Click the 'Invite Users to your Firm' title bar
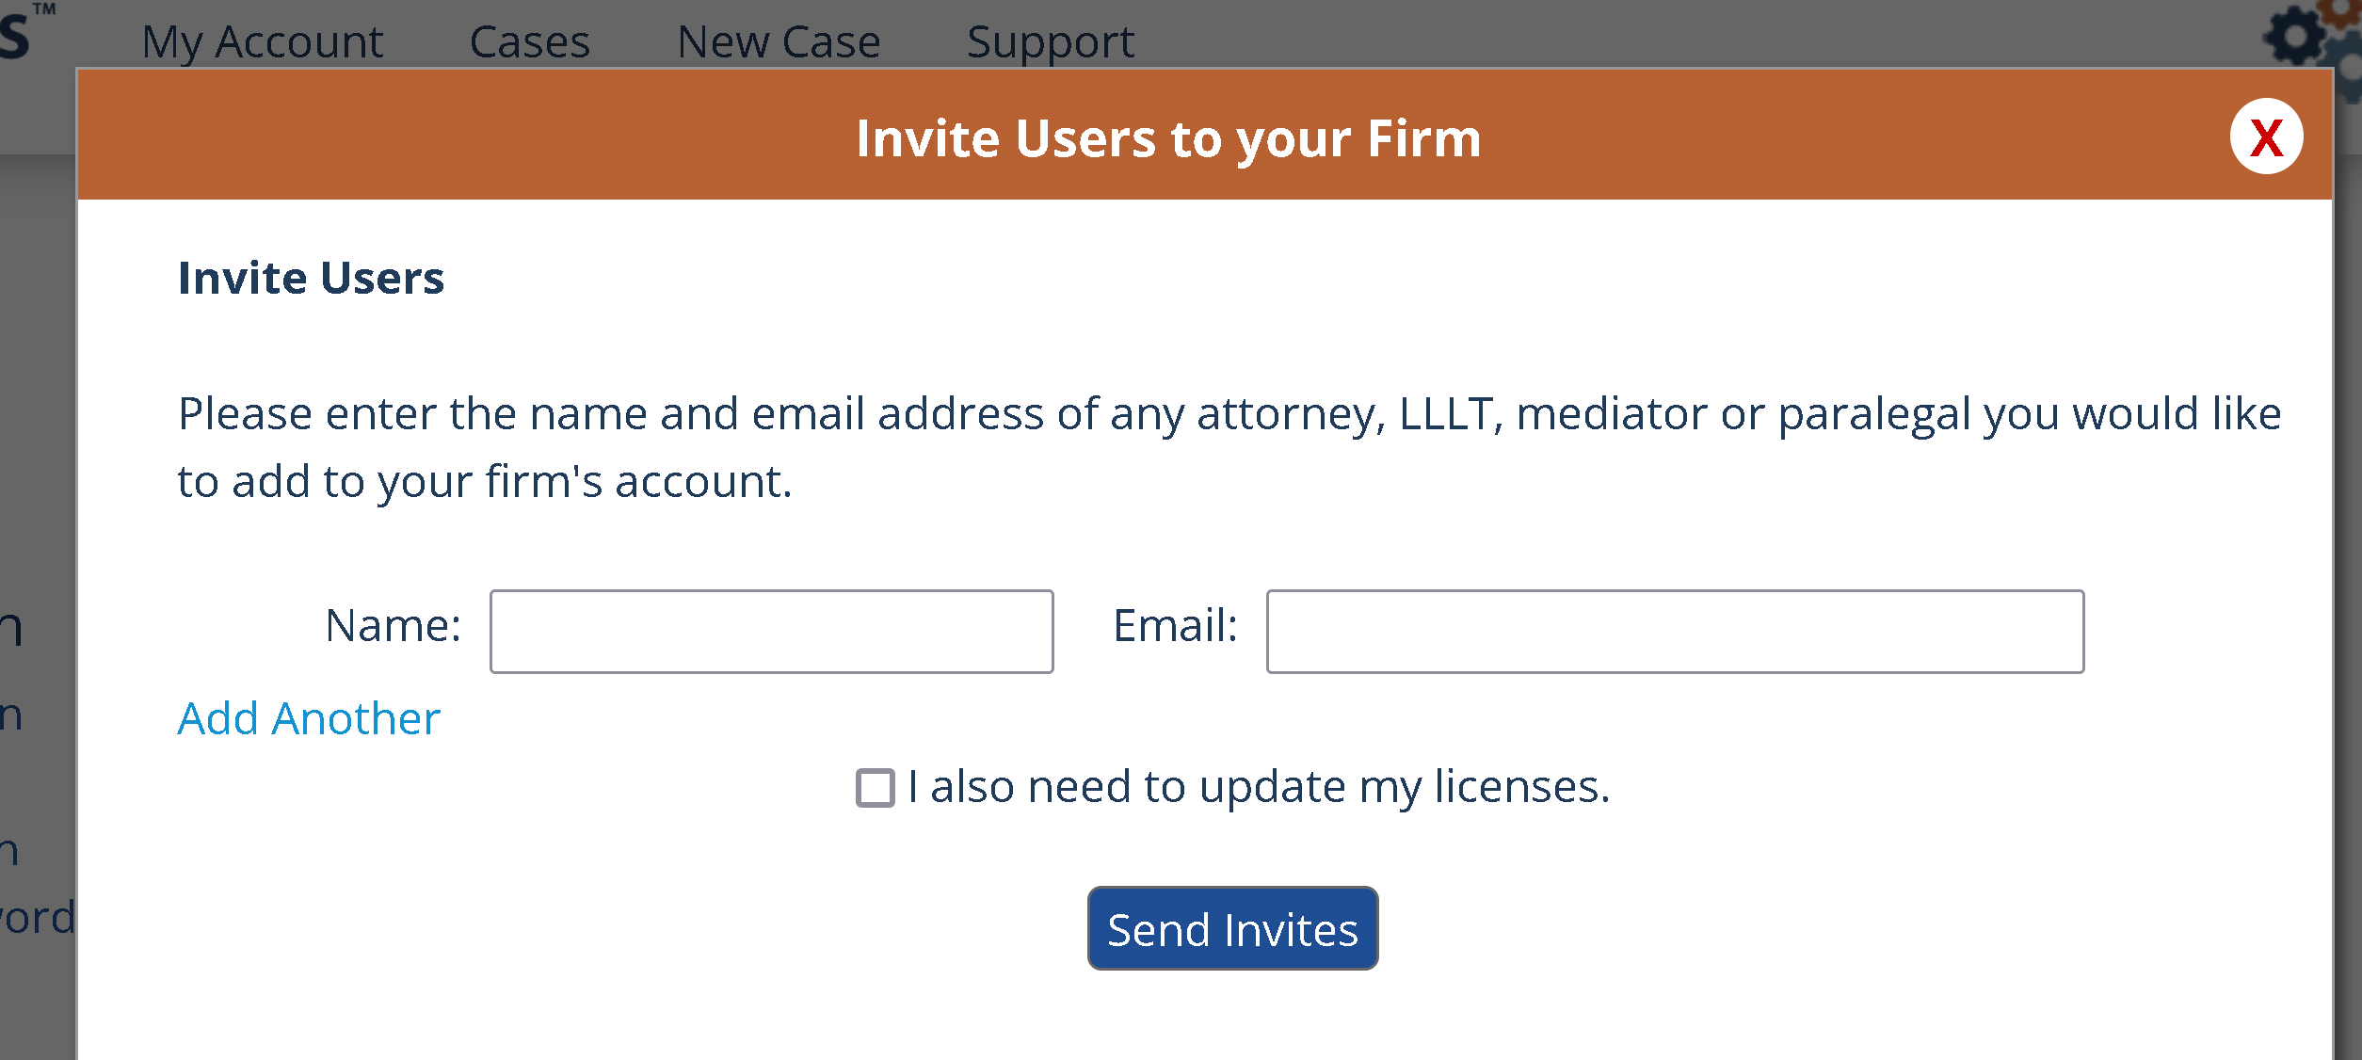This screenshot has width=2362, height=1060. click(x=1167, y=138)
